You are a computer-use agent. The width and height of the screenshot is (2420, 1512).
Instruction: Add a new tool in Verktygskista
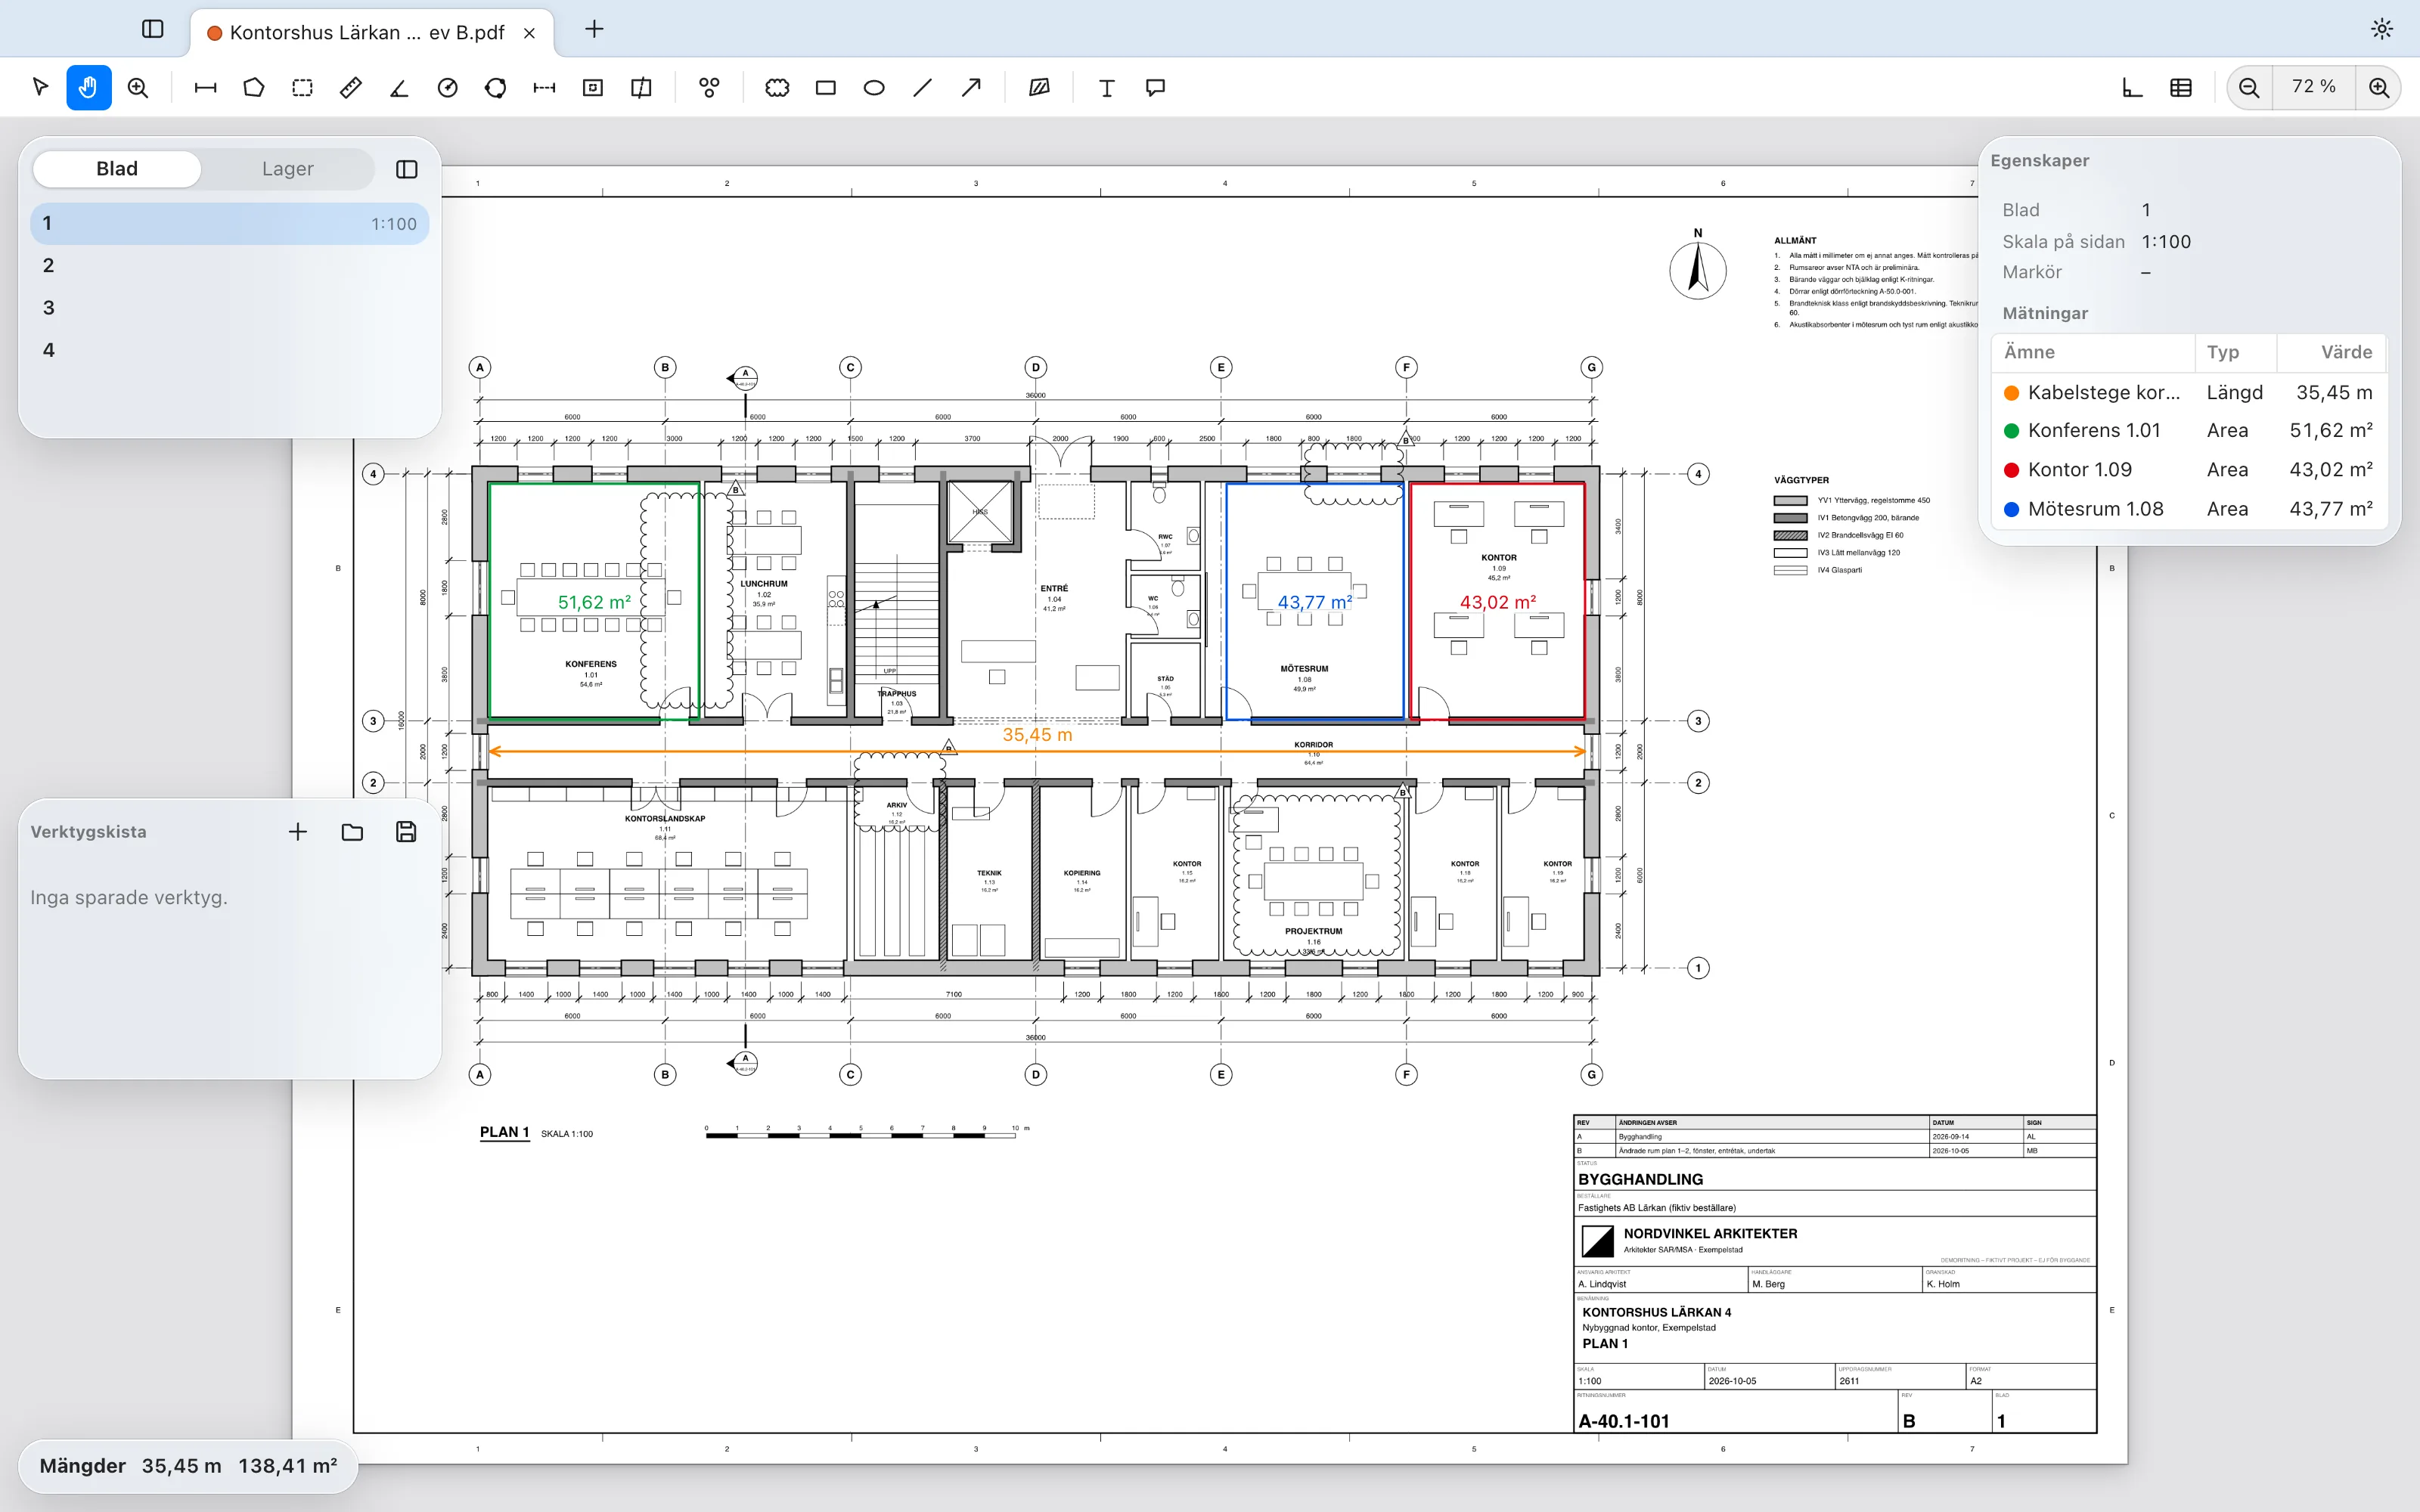click(x=298, y=832)
